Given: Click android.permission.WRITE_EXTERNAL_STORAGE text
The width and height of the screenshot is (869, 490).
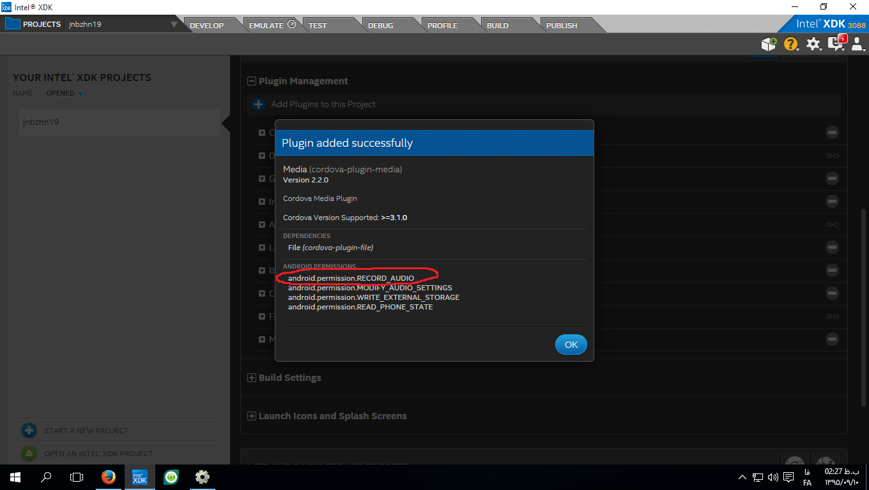Looking at the screenshot, I should tap(374, 297).
